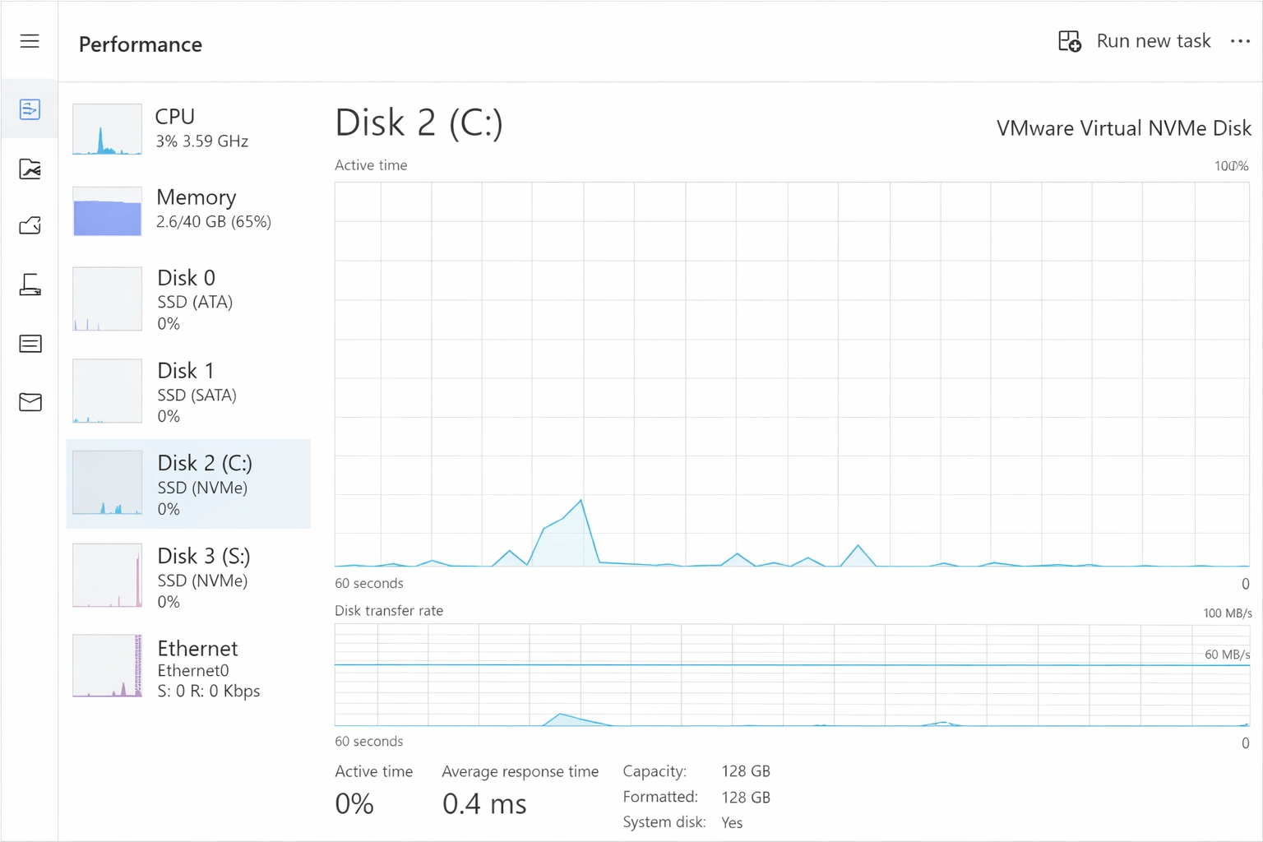The image size is (1263, 842).
Task: Switch to the CPU performance panel
Action: 189,127
